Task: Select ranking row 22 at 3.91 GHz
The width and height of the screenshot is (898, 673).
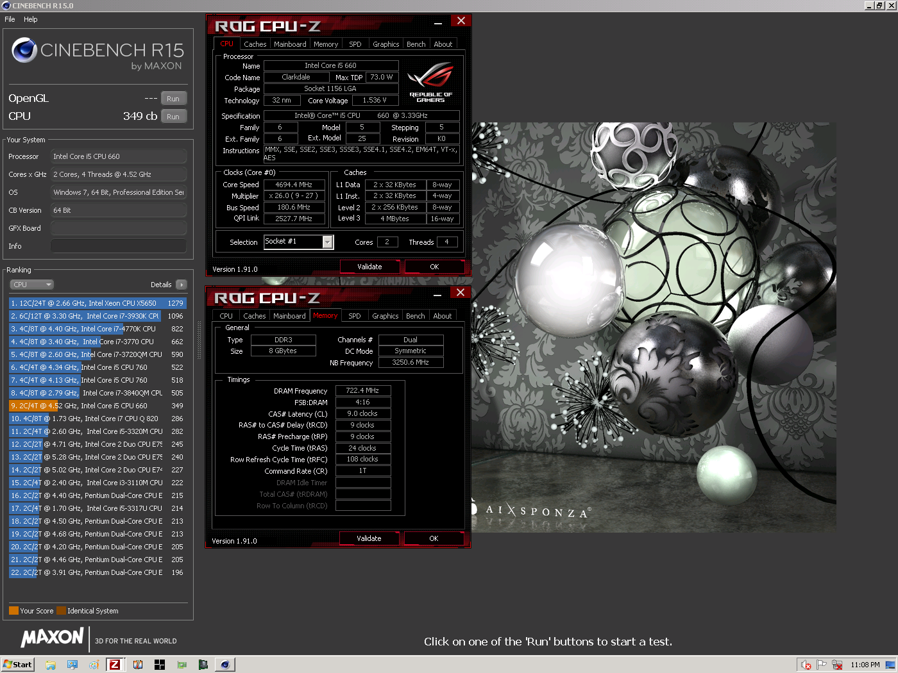Action: point(97,572)
